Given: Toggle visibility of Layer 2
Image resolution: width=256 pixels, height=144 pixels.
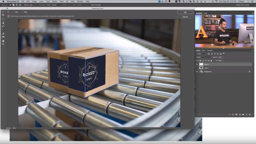Looking at the screenshot, I should 197,64.
